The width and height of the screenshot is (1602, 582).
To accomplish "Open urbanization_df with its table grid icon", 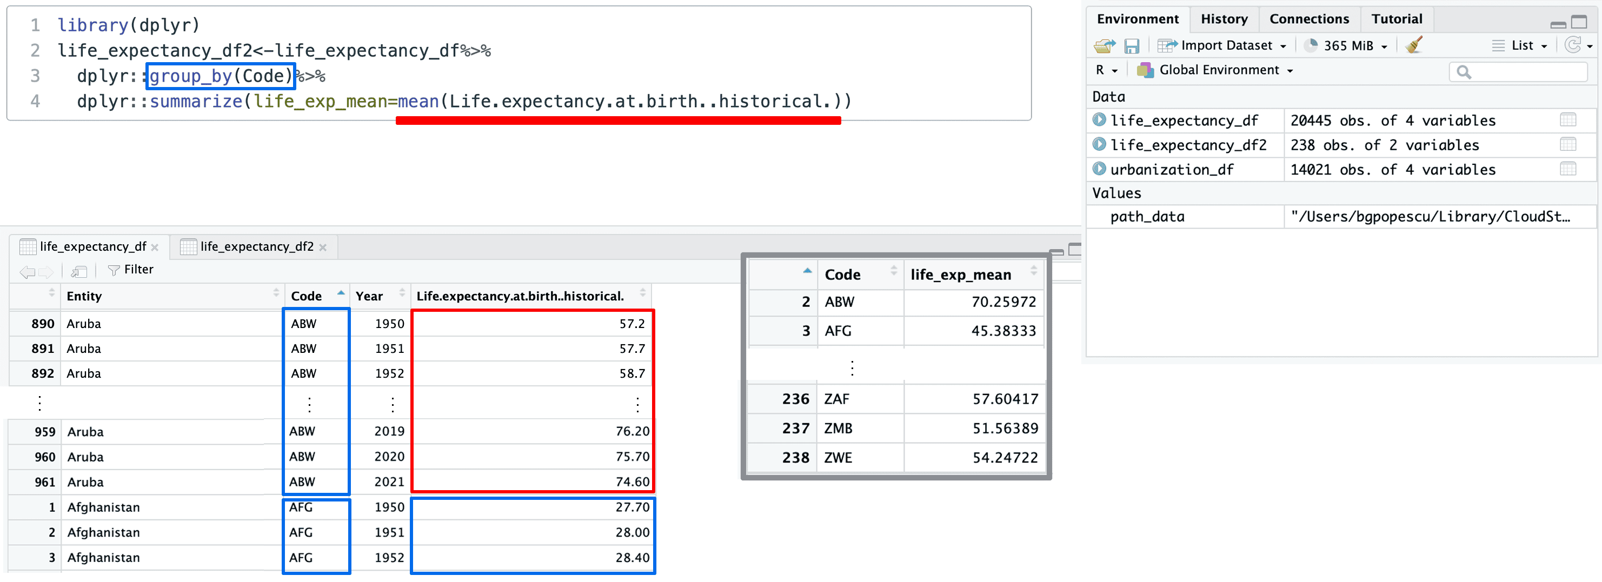I will click(x=1567, y=169).
